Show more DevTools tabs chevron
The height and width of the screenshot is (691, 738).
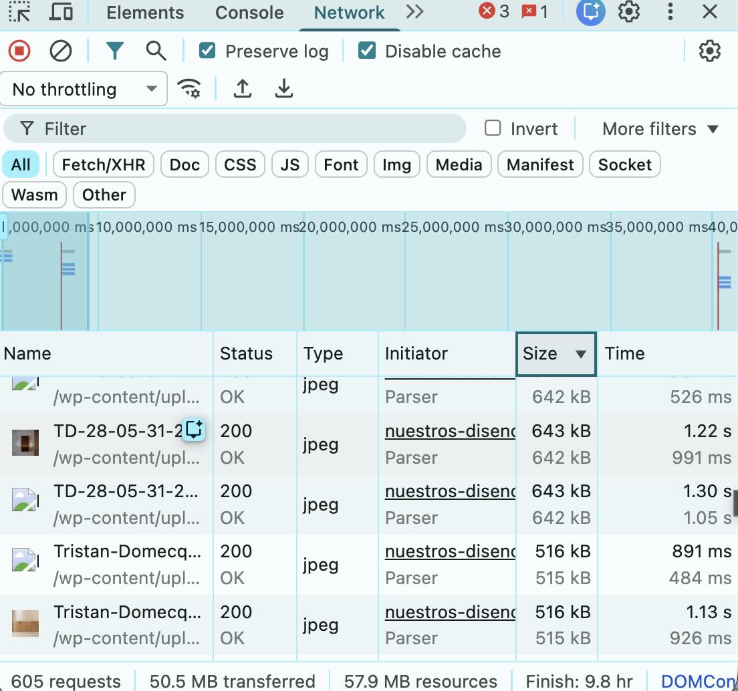pos(414,12)
